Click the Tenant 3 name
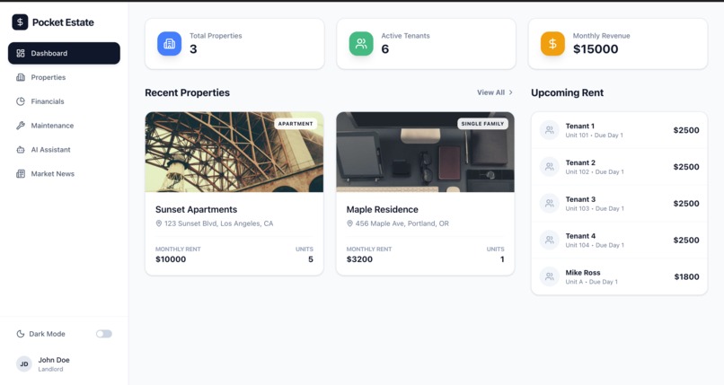 click(x=580, y=199)
